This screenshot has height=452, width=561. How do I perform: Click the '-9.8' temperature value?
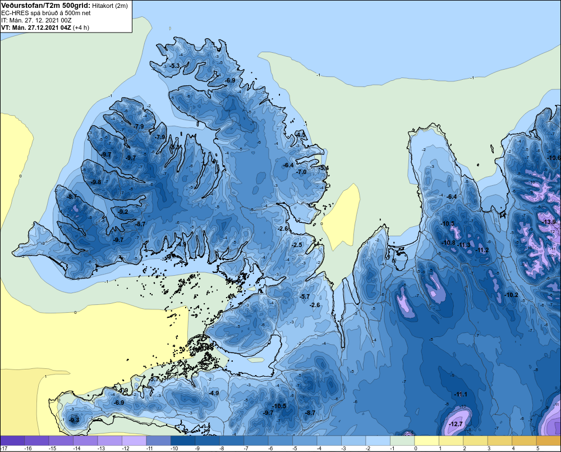[x=96, y=182]
